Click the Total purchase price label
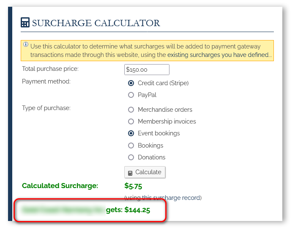Viewport: 295px width, 229px height. [x=50, y=69]
